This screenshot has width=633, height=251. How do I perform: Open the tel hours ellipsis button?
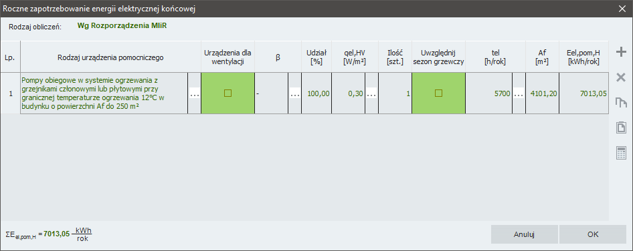[x=519, y=93]
